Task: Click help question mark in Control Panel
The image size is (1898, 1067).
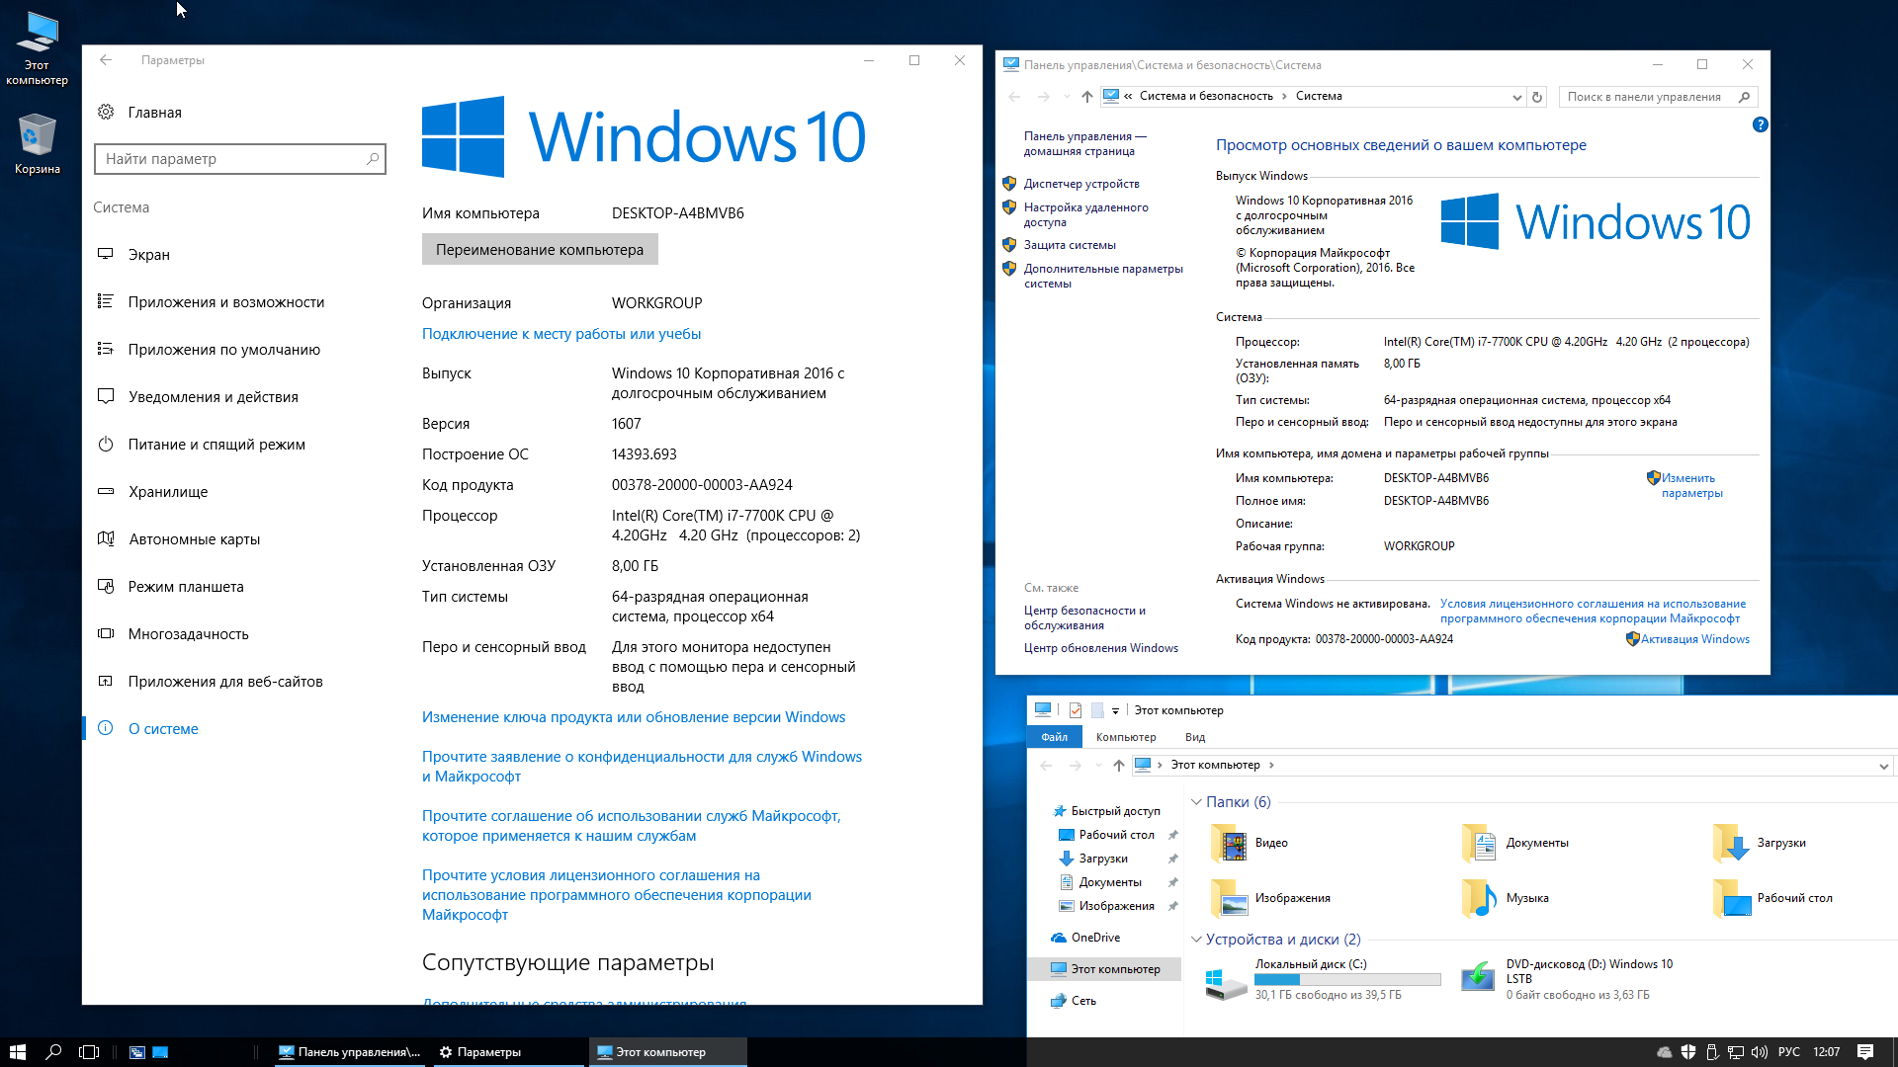Action: pyautogui.click(x=1760, y=124)
